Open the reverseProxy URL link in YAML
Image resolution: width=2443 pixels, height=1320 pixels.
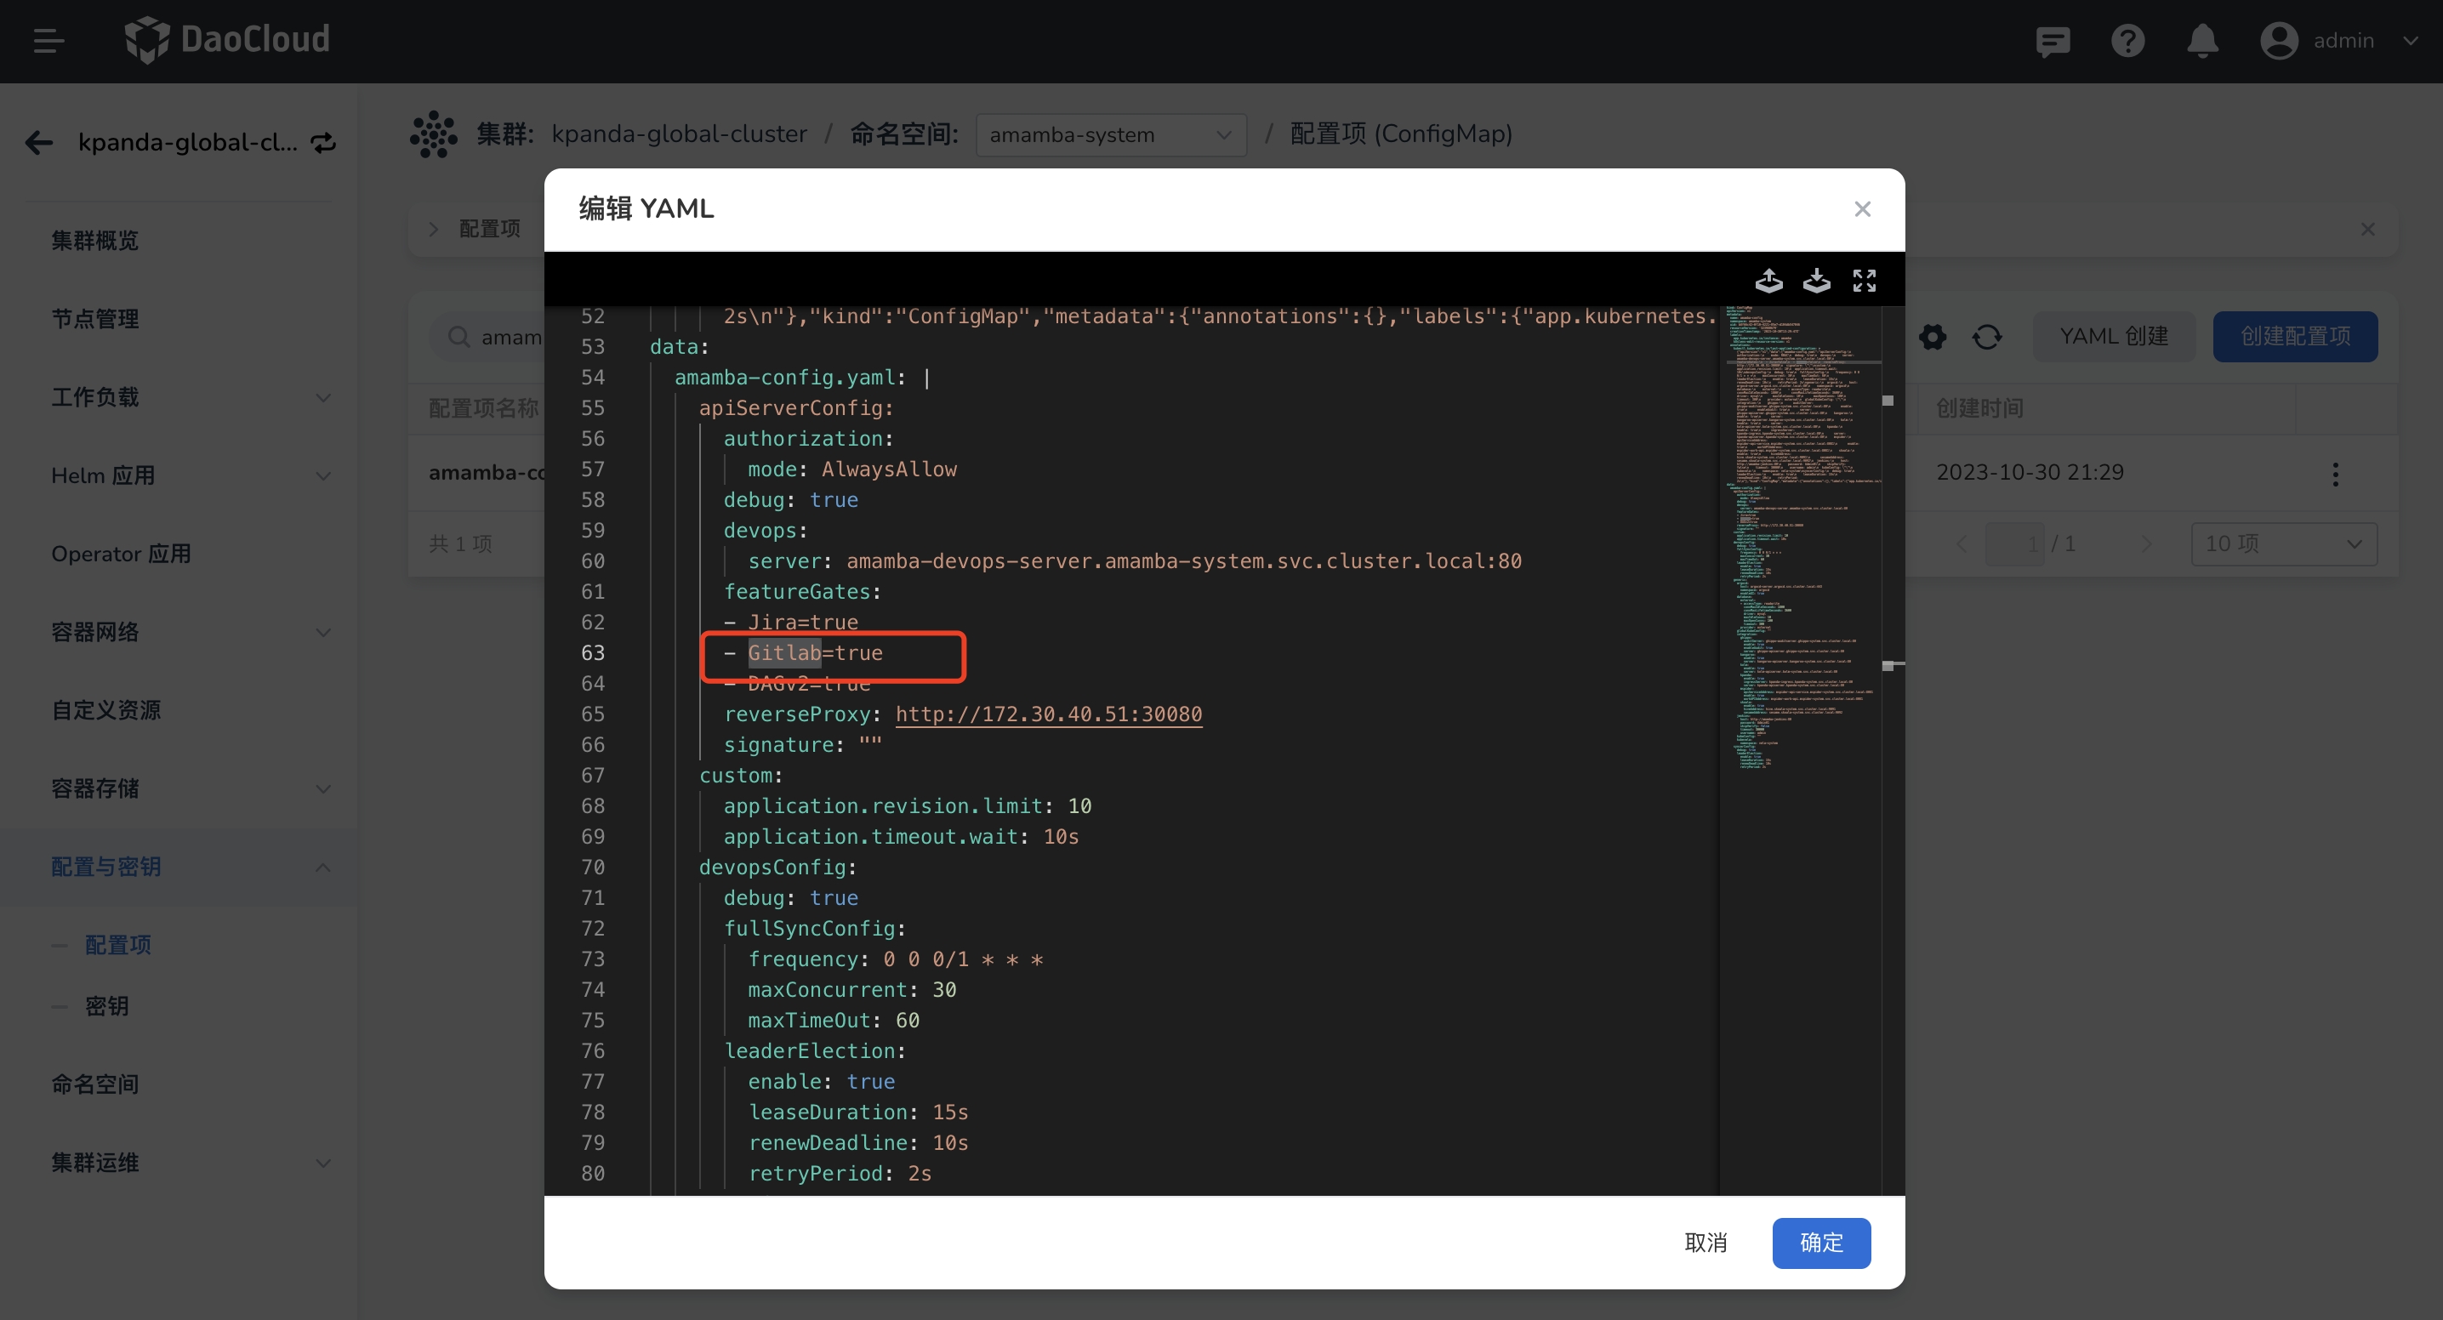[1048, 714]
